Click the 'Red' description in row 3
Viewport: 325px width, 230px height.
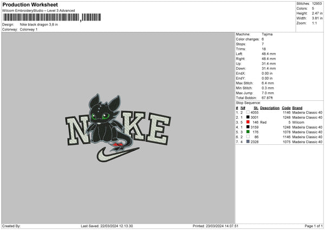263,123
